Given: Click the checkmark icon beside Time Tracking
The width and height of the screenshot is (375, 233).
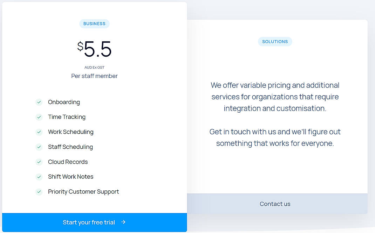Looking at the screenshot, I should tap(39, 117).
